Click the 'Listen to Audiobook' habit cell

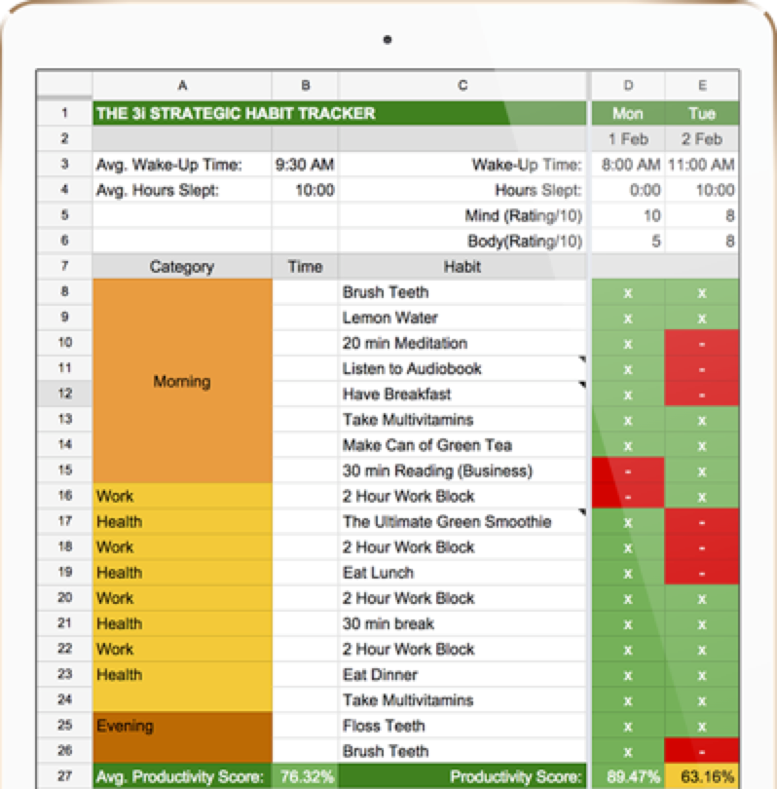462,369
